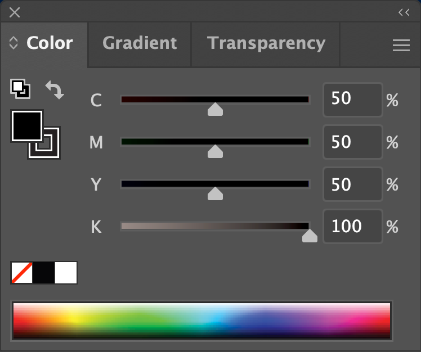Pick the black color swatch
Image resolution: width=421 pixels, height=352 pixels.
(44, 273)
